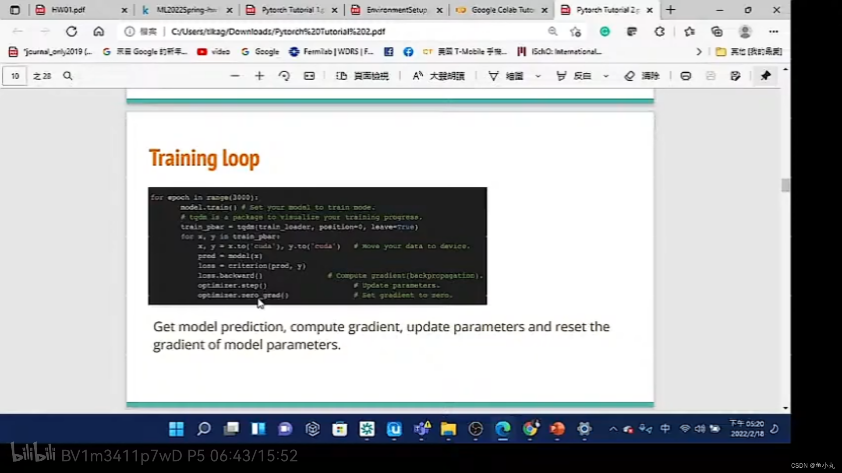
Task: Expand the highlight tool dropdown arrow
Action: point(606,76)
